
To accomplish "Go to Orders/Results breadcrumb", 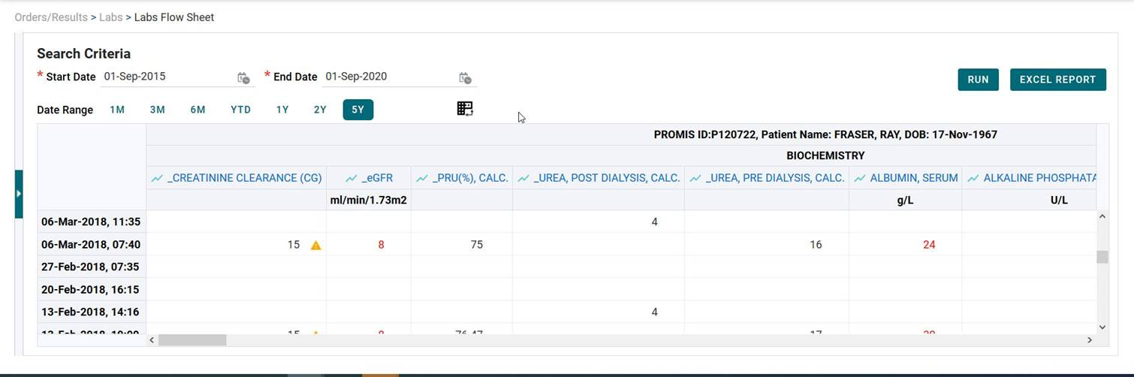I will 51,17.
